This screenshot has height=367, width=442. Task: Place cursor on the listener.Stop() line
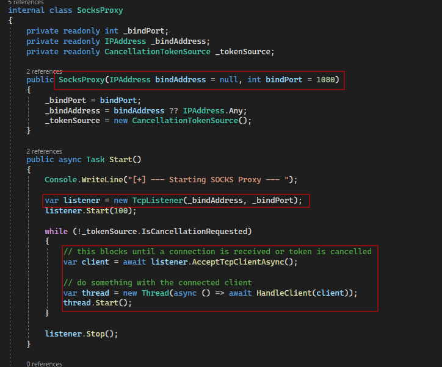(x=81, y=333)
